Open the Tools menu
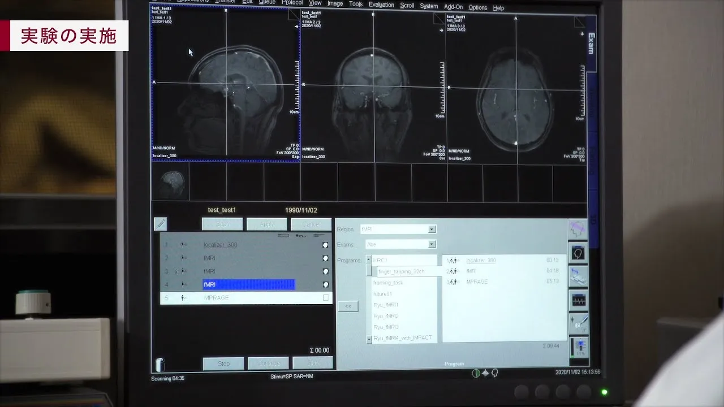The width and height of the screenshot is (724, 407). pos(356,4)
